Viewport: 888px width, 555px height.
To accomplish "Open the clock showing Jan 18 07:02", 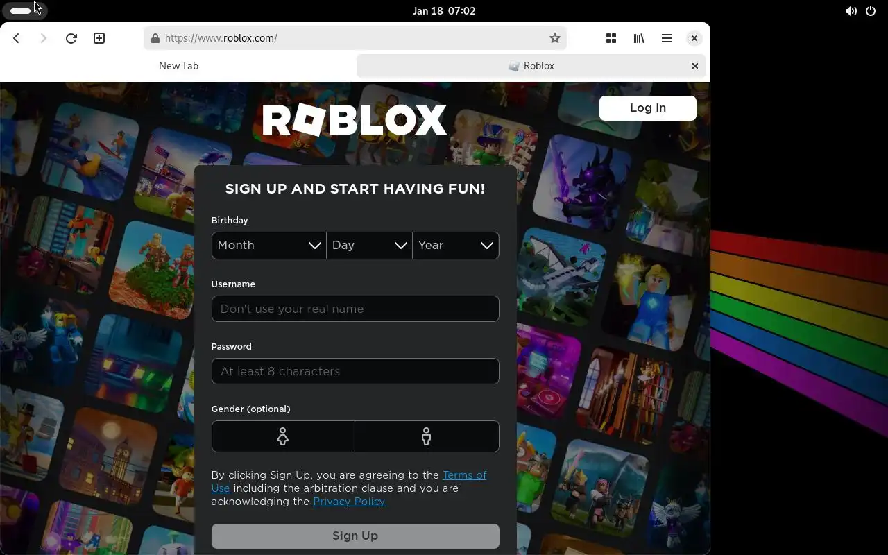I will pyautogui.click(x=444, y=10).
